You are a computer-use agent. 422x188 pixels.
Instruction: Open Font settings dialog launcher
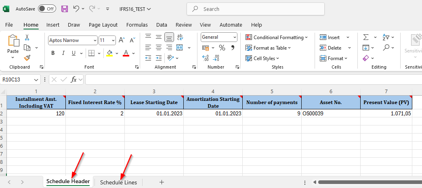(x=137, y=67)
